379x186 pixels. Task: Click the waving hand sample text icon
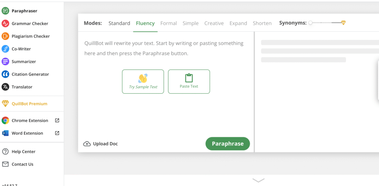point(143,78)
